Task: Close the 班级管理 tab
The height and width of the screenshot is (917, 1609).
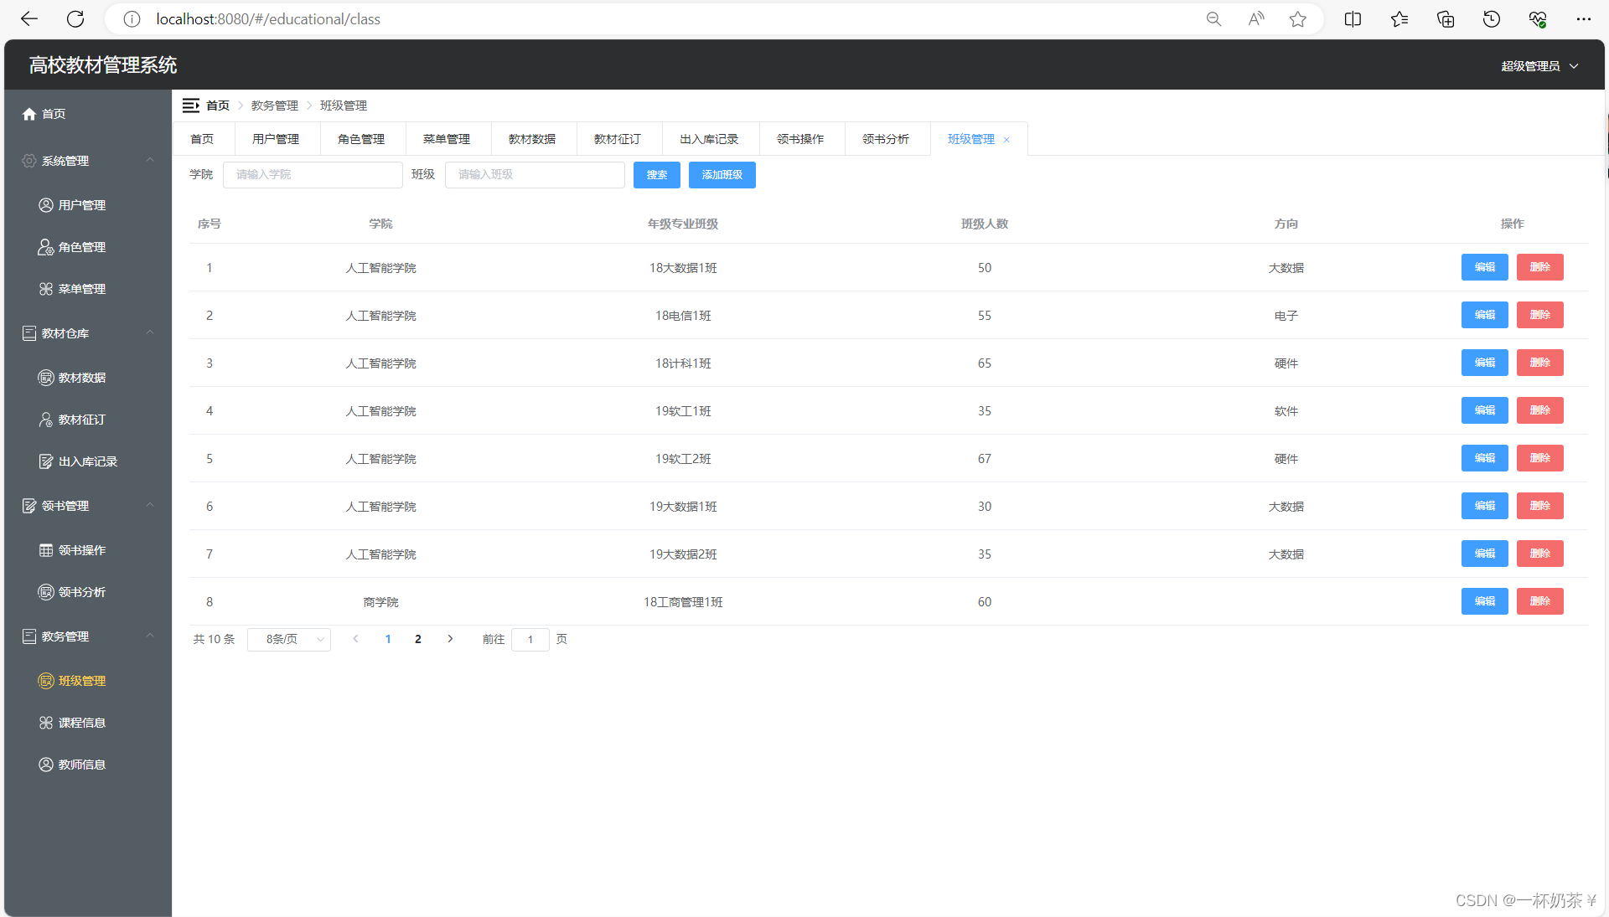Action: [1006, 140]
